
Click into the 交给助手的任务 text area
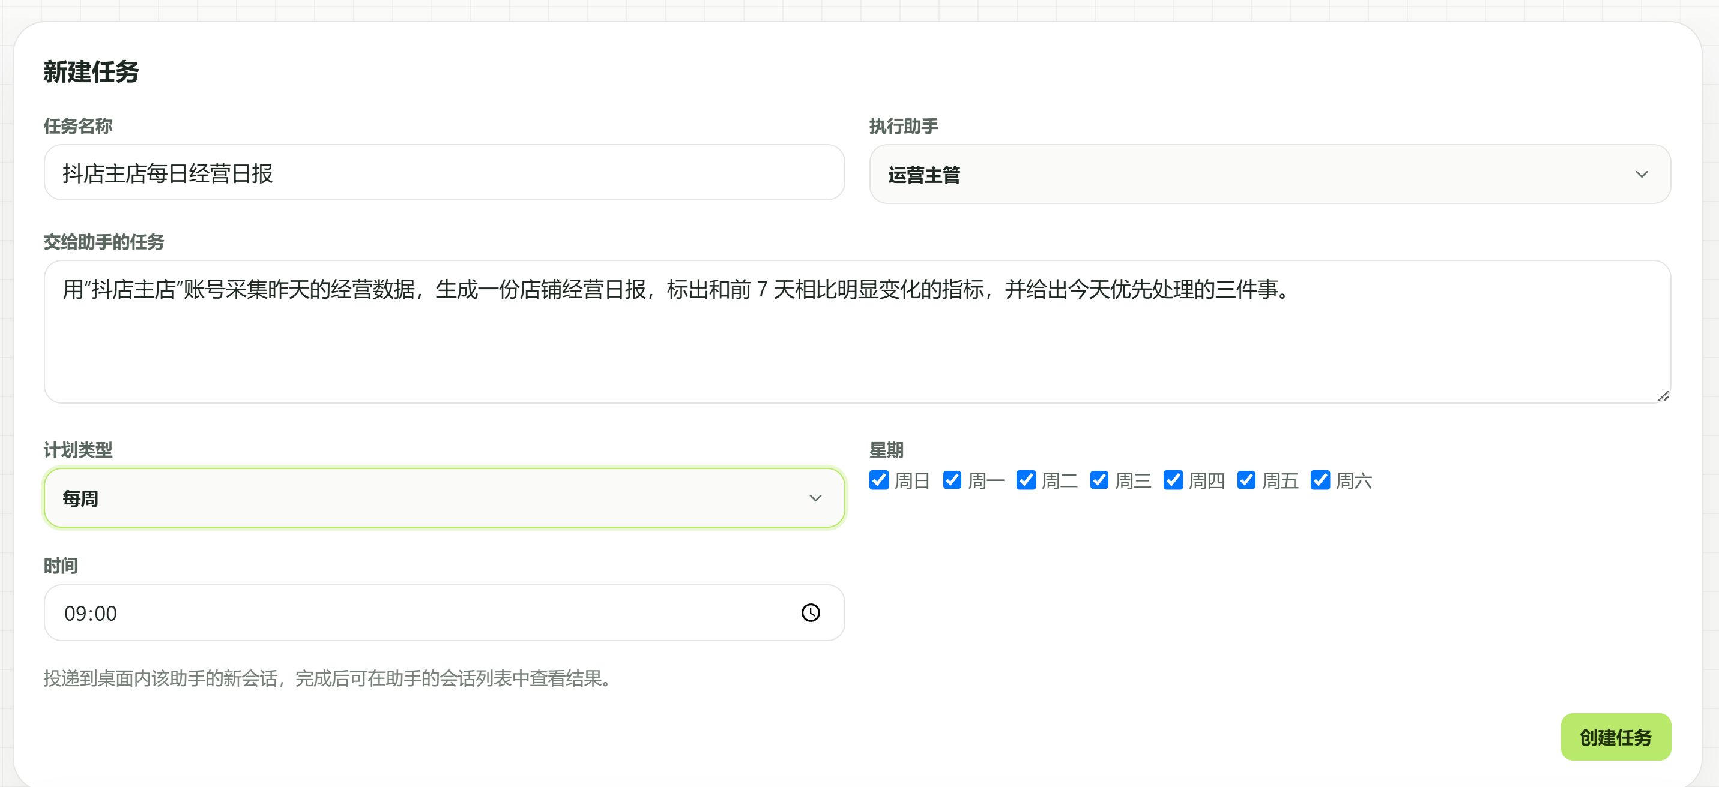point(857,332)
